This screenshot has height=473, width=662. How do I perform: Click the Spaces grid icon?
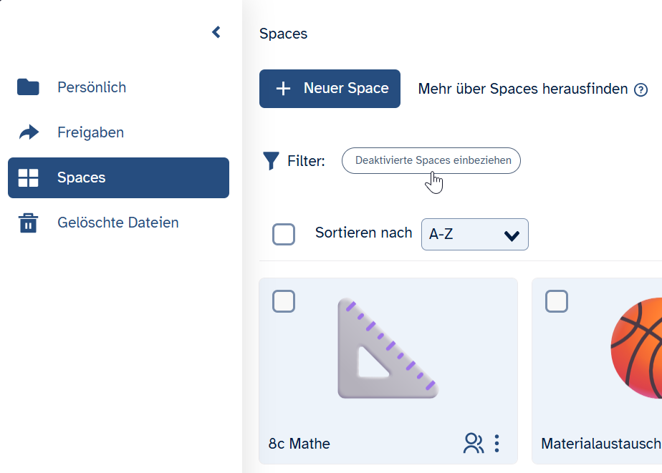(x=28, y=178)
